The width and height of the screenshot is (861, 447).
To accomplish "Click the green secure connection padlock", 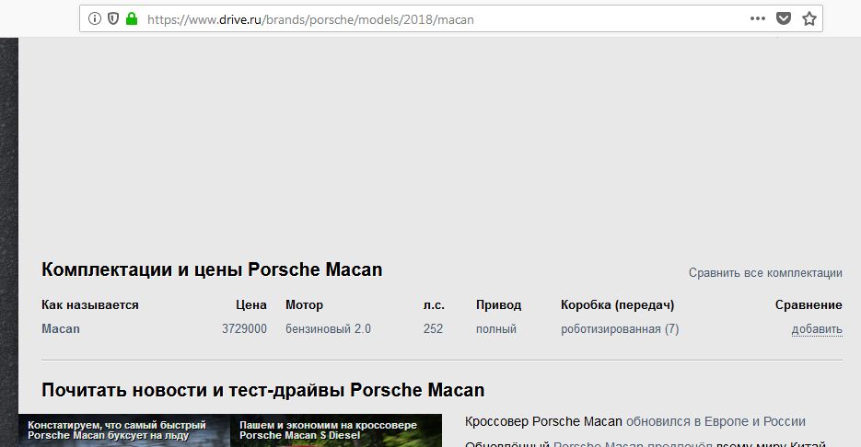I will [x=132, y=19].
